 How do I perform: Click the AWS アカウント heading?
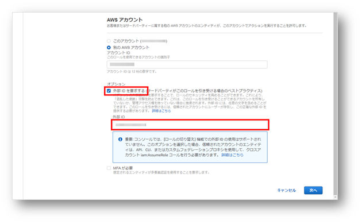pyautogui.click(x=125, y=20)
